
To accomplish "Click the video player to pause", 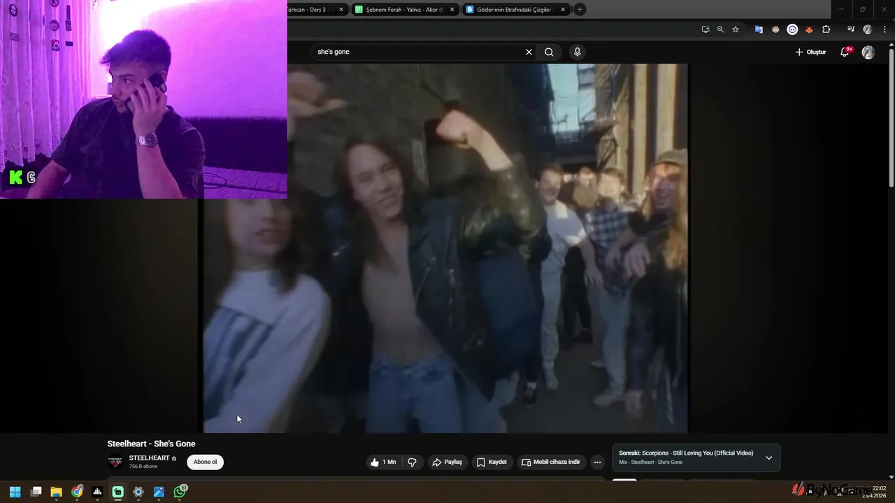I will pyautogui.click(x=445, y=248).
